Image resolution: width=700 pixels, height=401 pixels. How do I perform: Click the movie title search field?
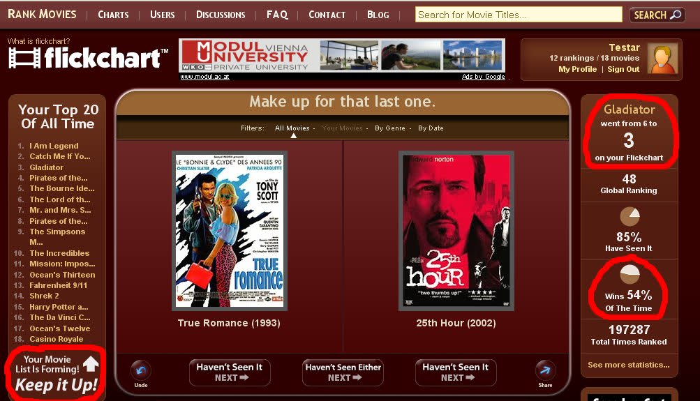[518, 15]
